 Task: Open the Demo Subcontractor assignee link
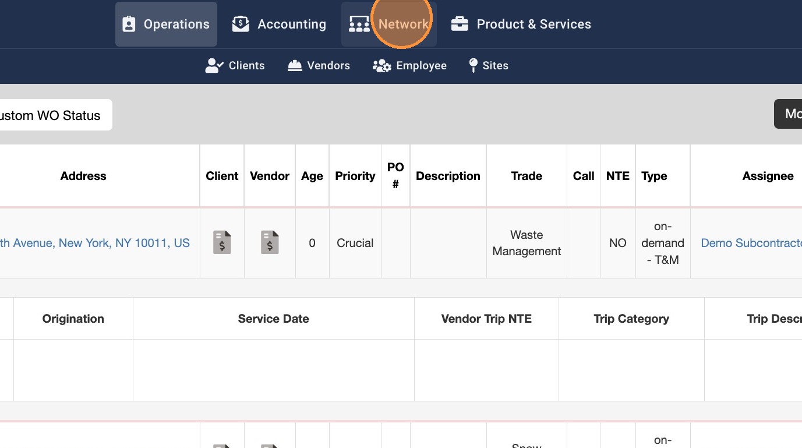(751, 243)
